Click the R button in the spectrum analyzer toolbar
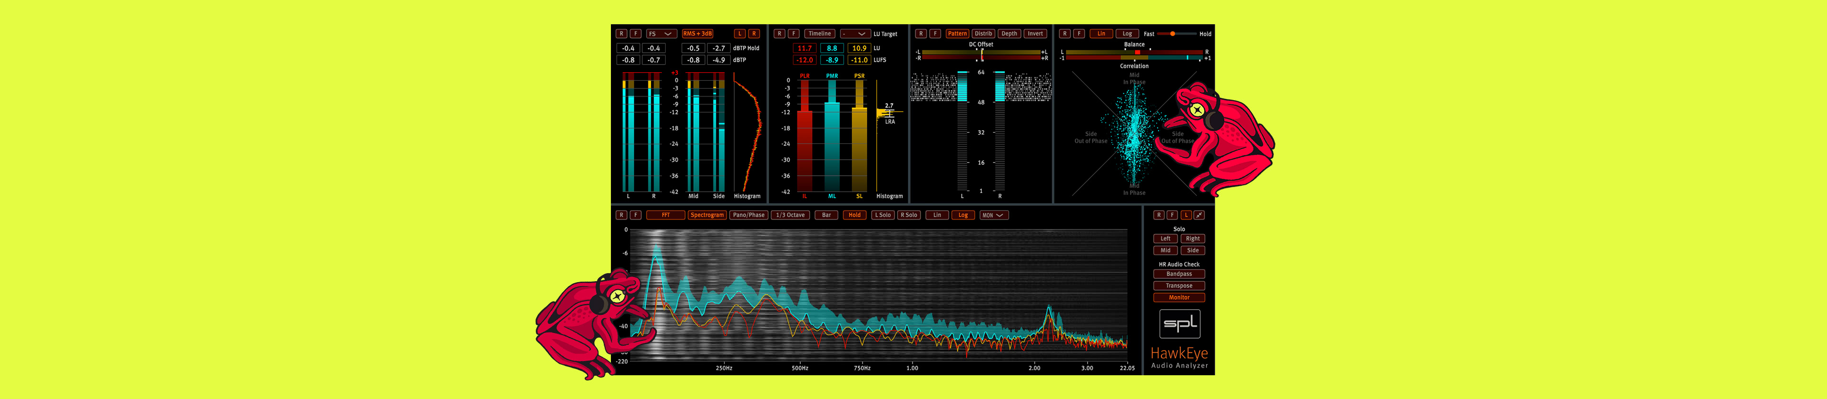This screenshot has height=399, width=1827. tap(621, 215)
